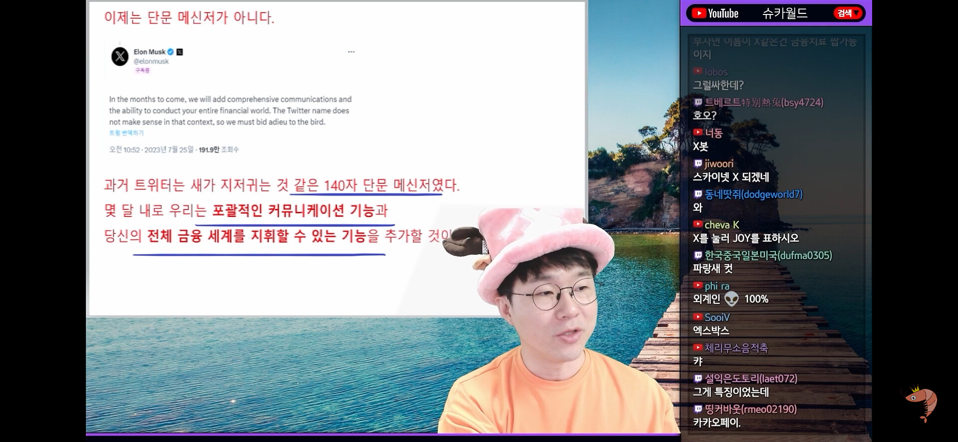Click the YouTube icon beside phi ra
This screenshot has width=958, height=442.
point(698,286)
